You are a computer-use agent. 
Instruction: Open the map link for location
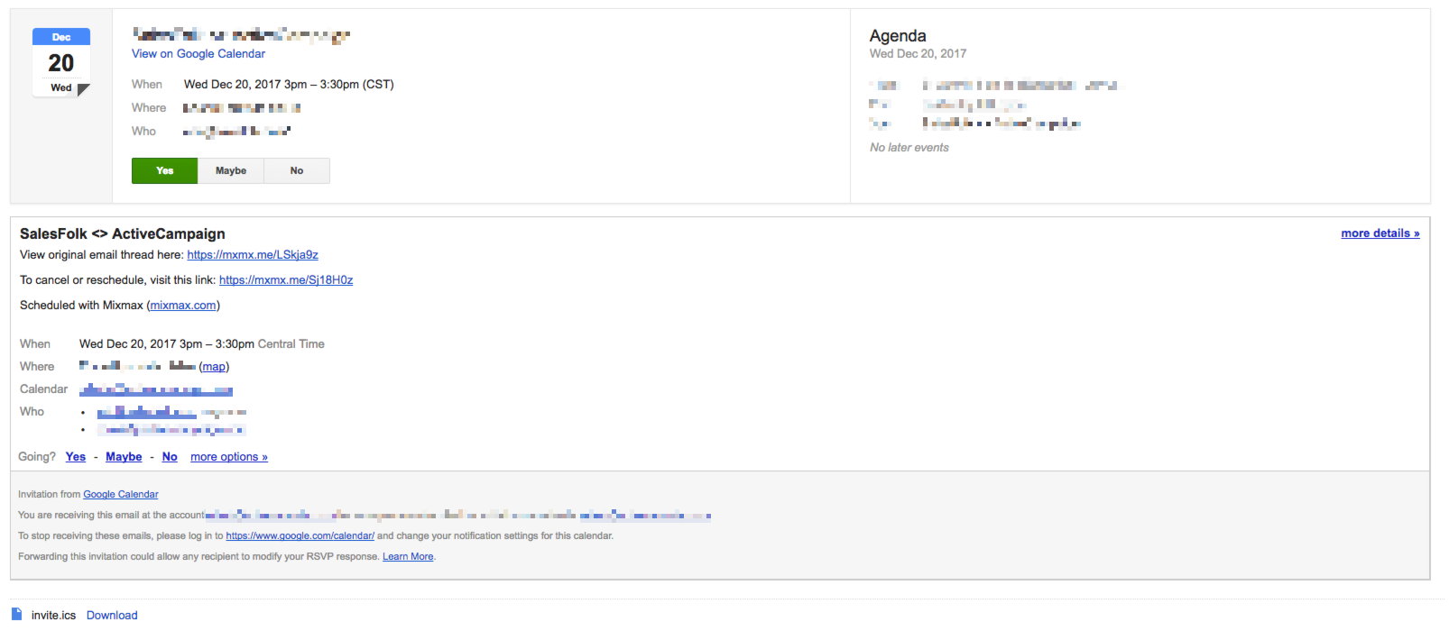pyautogui.click(x=214, y=367)
